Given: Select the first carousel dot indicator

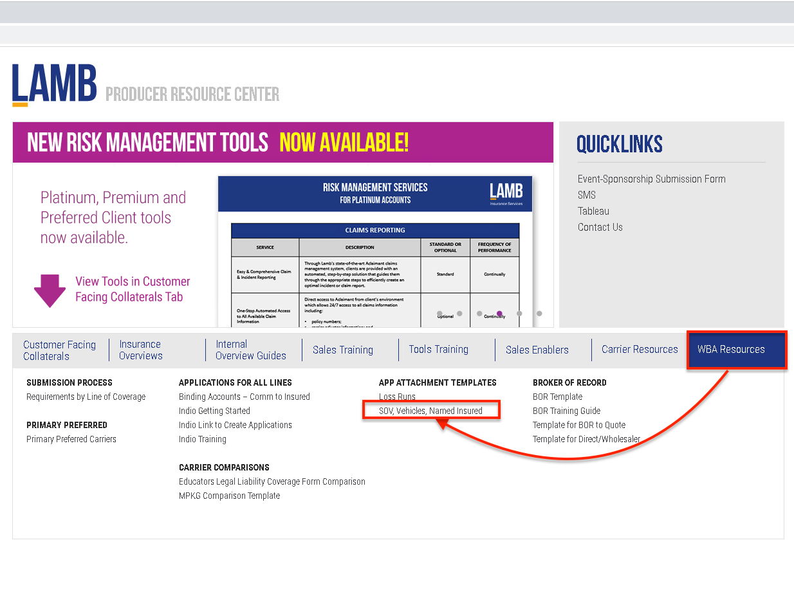Looking at the screenshot, I should click(x=439, y=314).
